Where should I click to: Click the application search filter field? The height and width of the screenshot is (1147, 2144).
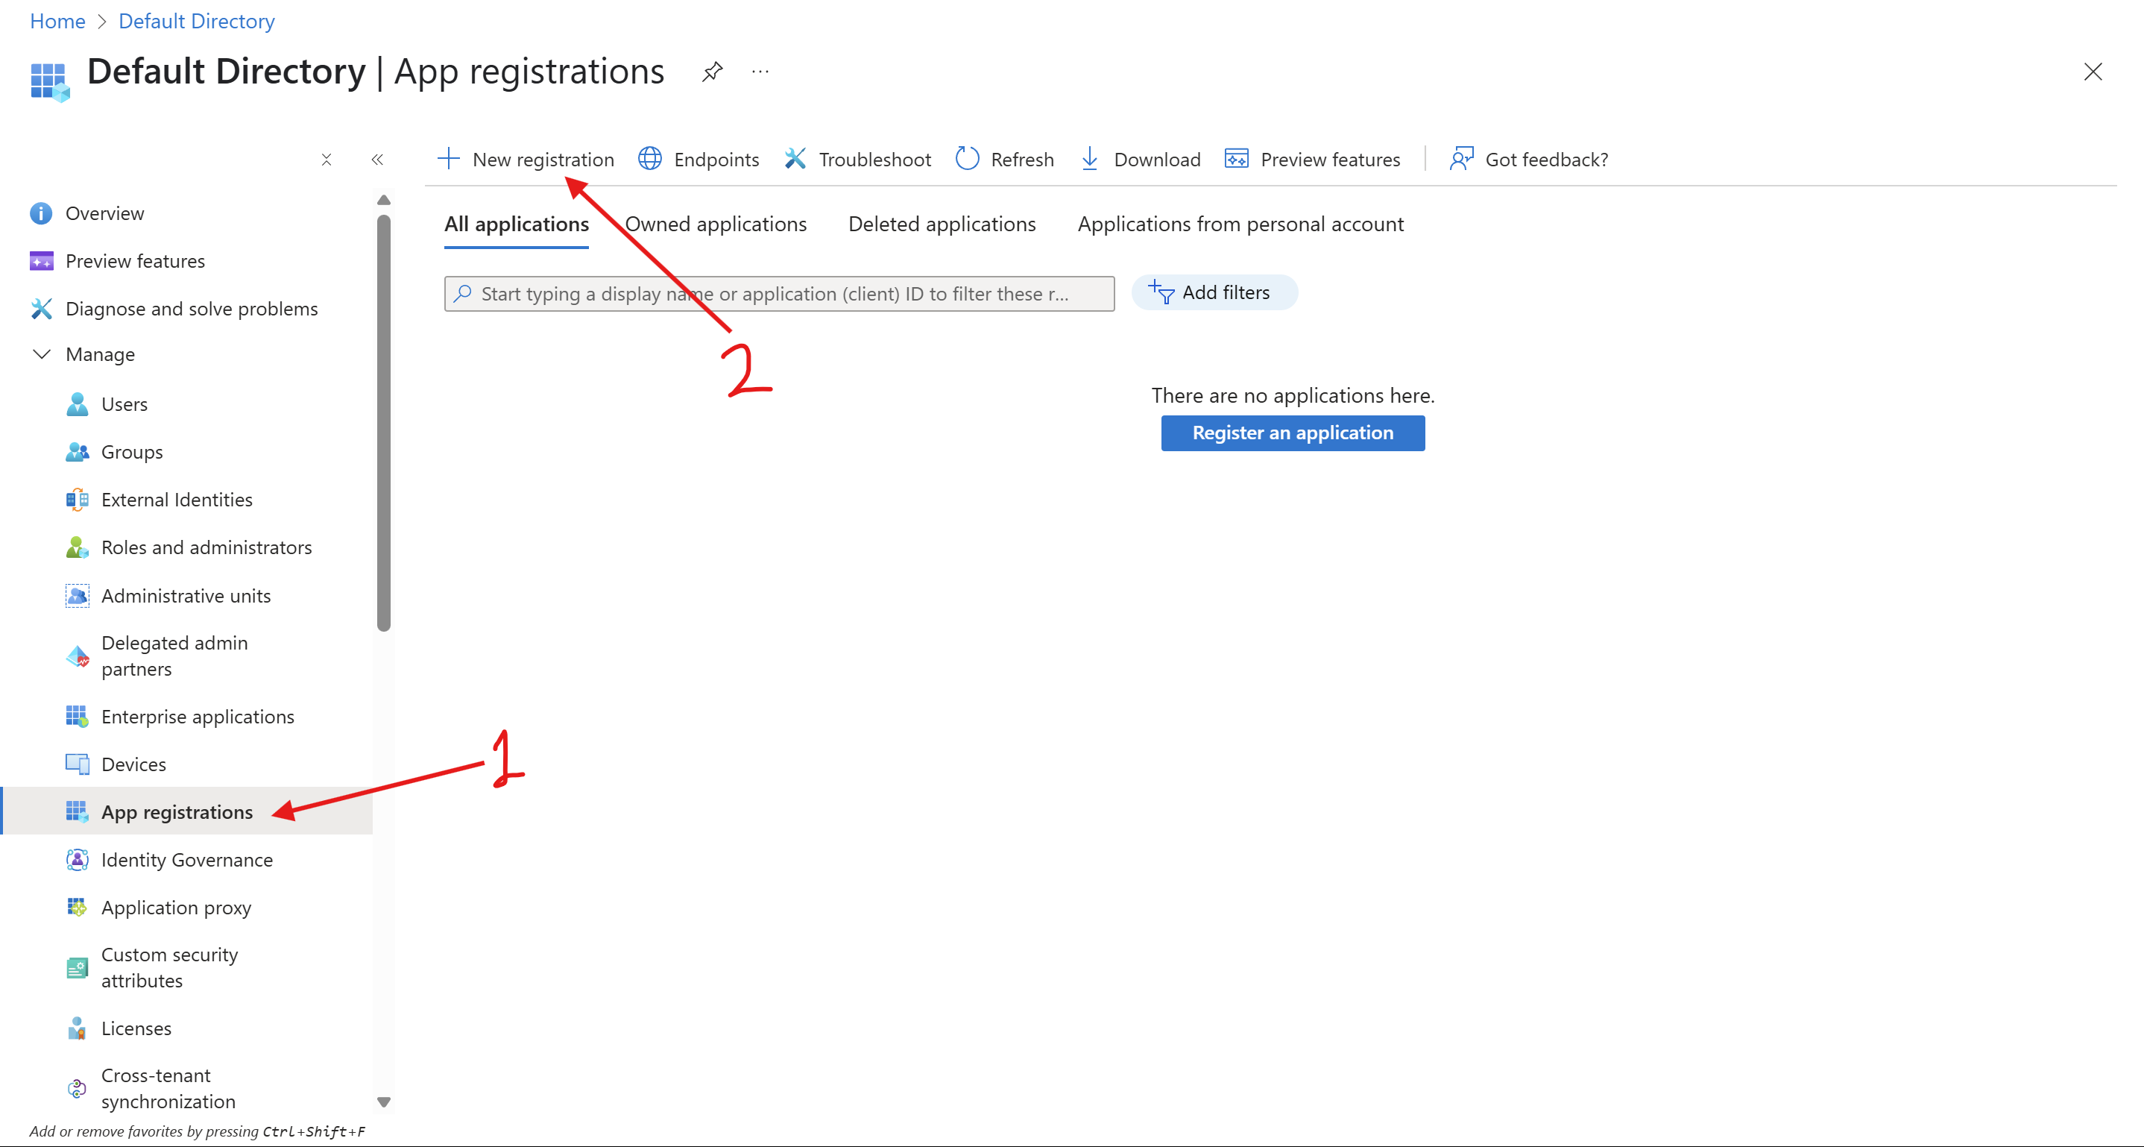tap(778, 293)
